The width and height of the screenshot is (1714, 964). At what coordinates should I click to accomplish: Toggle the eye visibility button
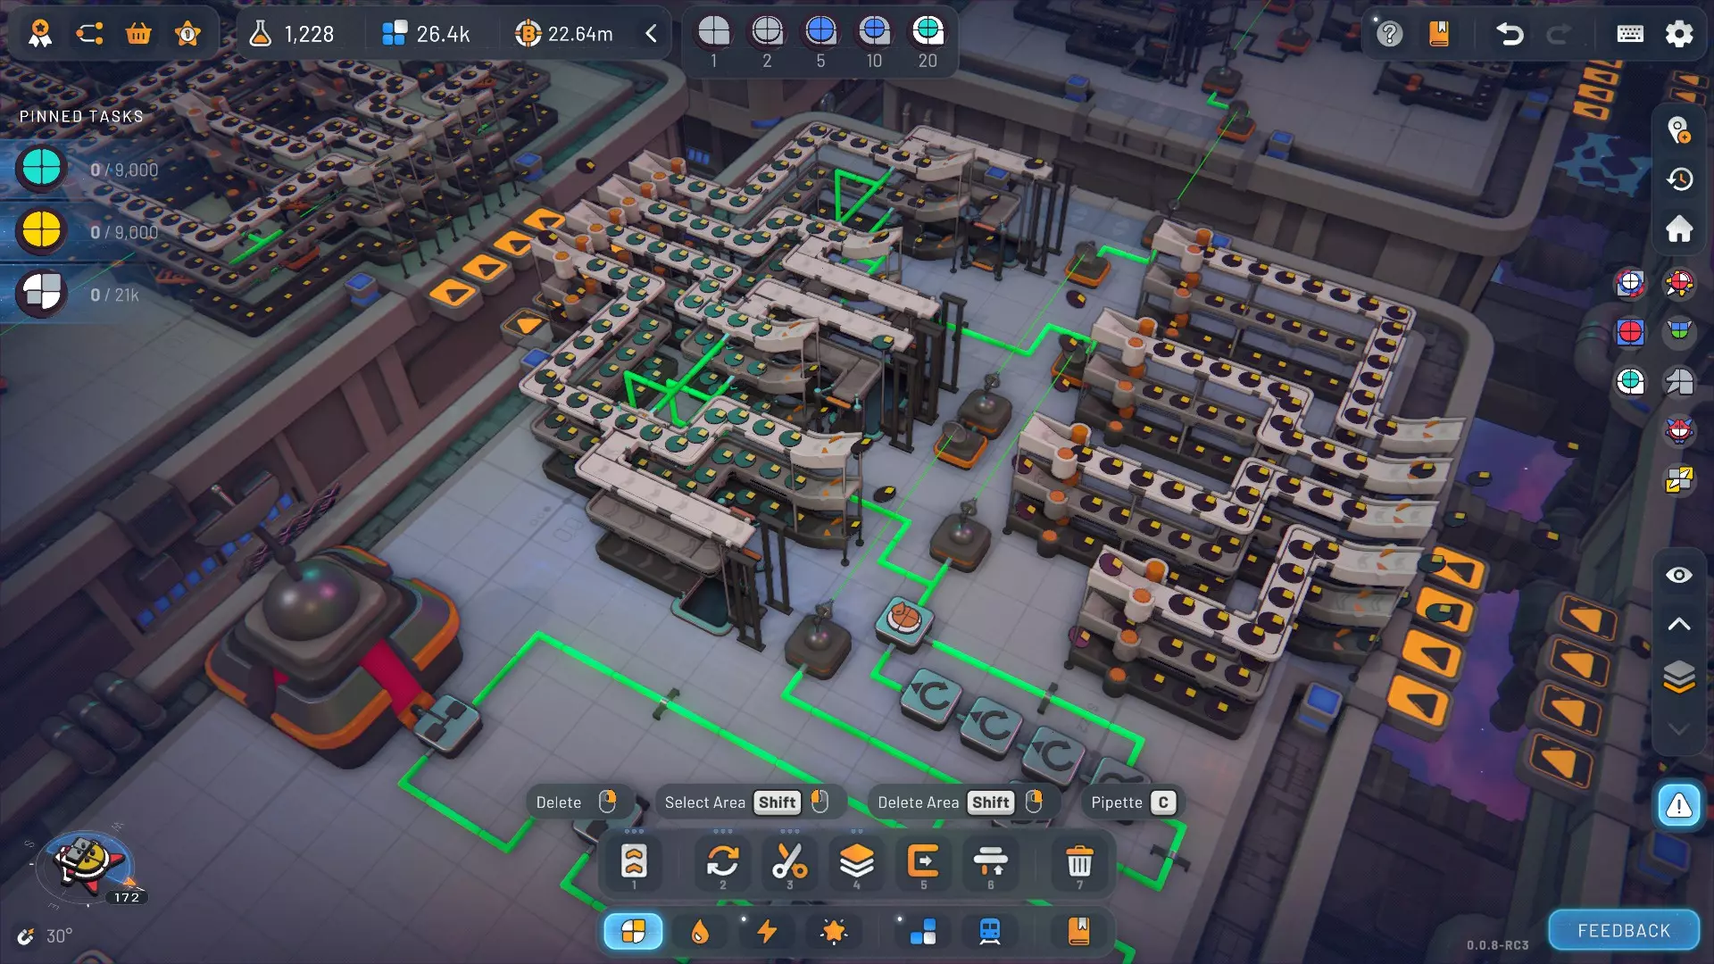coord(1678,576)
